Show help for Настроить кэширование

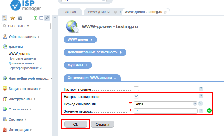(x=201, y=96)
